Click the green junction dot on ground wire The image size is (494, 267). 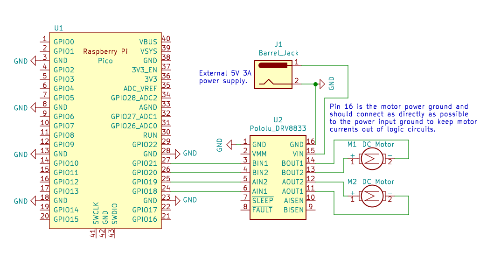pos(315,84)
